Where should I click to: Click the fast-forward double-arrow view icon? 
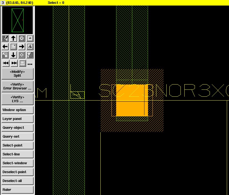click(x=14, y=63)
